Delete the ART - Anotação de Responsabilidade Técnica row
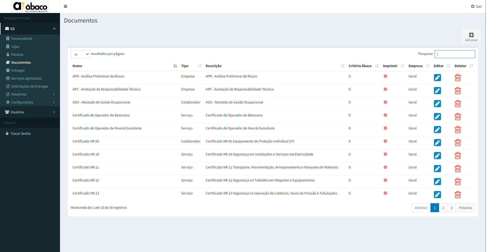This screenshot has width=486, height=252. coord(458,91)
